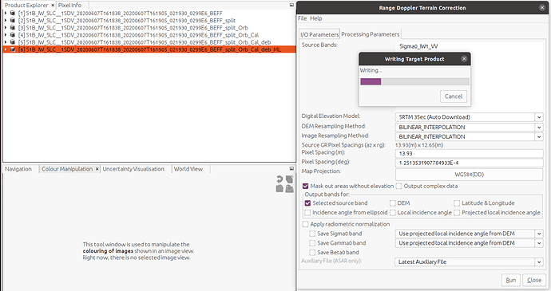Click the product icon of row [2] BEFF_split
Screen dimensions: 551x291
[x=13, y=21]
